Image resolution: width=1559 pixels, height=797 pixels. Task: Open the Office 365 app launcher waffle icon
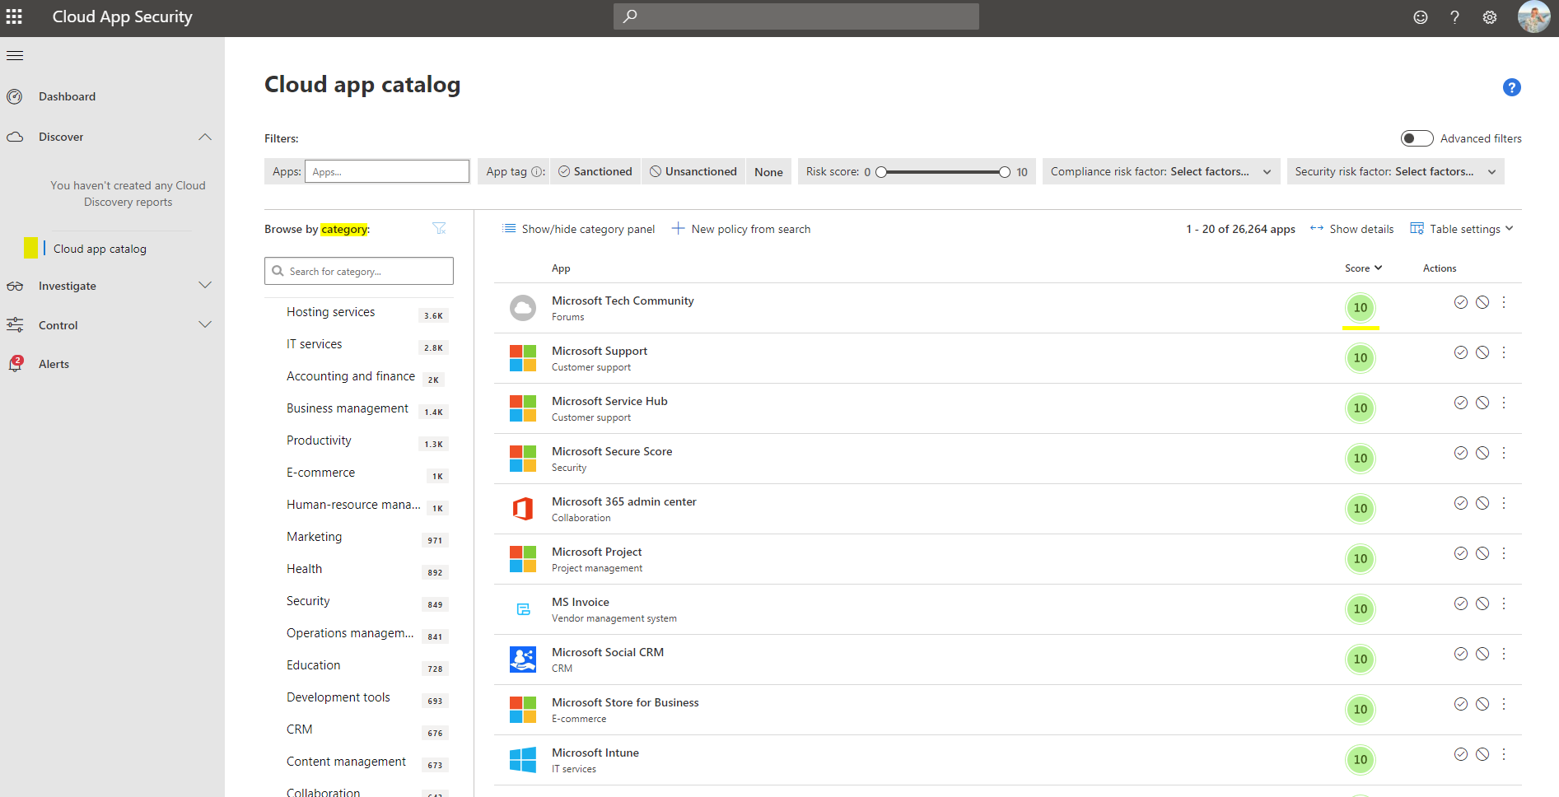click(x=14, y=16)
